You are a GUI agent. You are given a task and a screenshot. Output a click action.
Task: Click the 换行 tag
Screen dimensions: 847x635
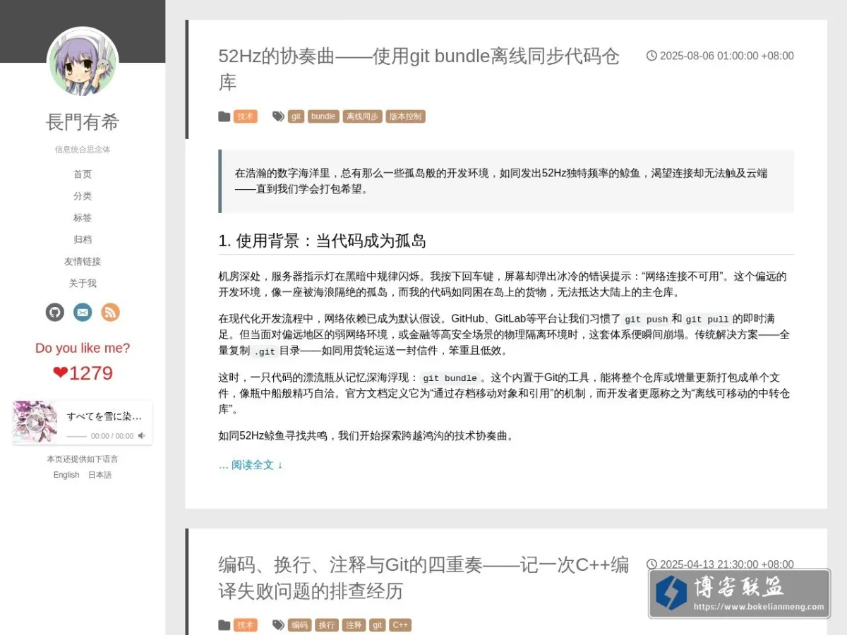coord(327,625)
